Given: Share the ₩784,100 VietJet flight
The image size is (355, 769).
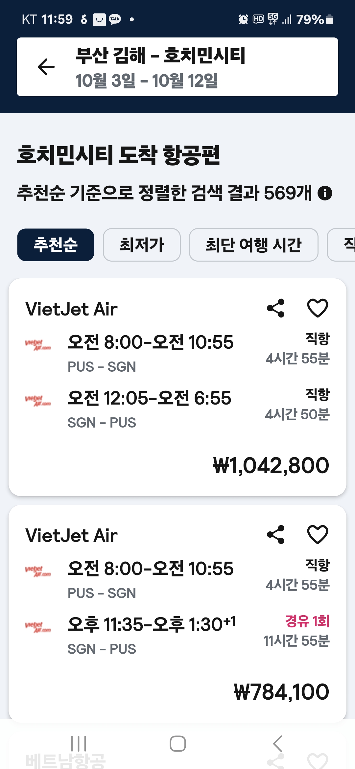Looking at the screenshot, I should [275, 534].
